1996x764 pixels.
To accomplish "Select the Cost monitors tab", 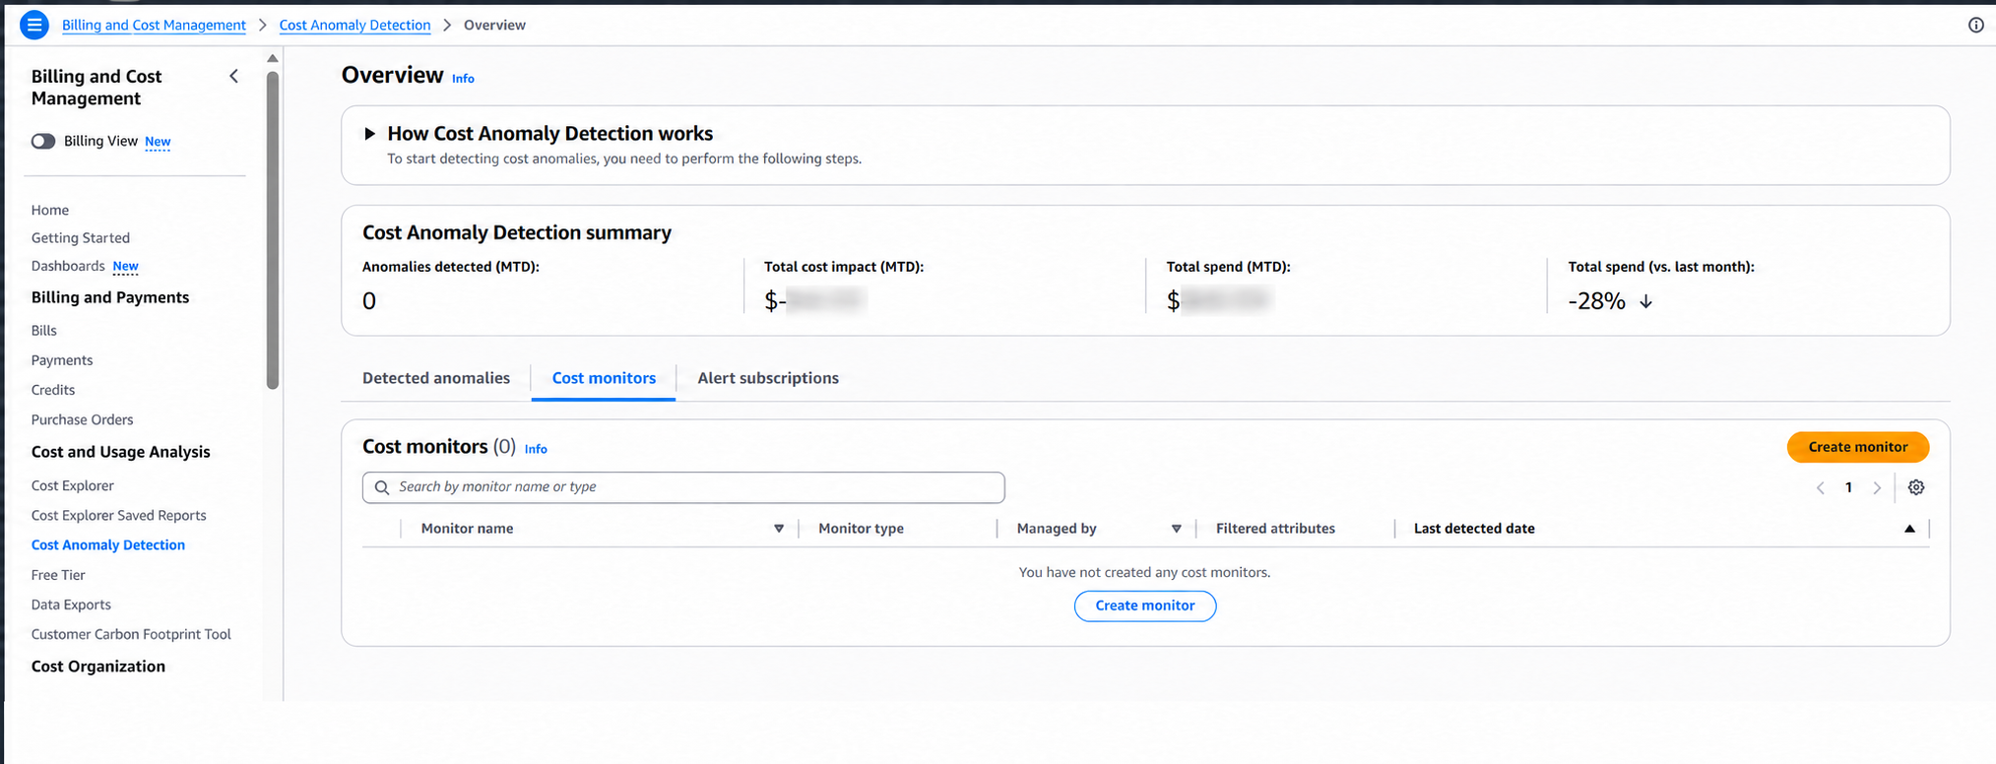I will pyautogui.click(x=604, y=378).
